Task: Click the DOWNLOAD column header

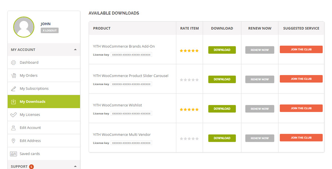Action: point(222,28)
